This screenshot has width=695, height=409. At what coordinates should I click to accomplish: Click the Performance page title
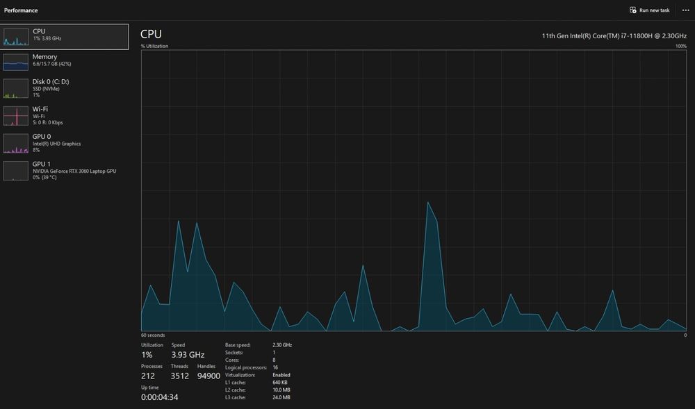pos(21,10)
